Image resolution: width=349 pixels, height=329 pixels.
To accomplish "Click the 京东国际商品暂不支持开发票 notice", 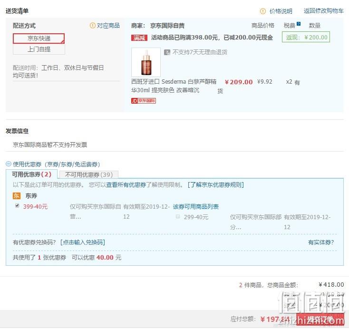I will click(x=50, y=145).
